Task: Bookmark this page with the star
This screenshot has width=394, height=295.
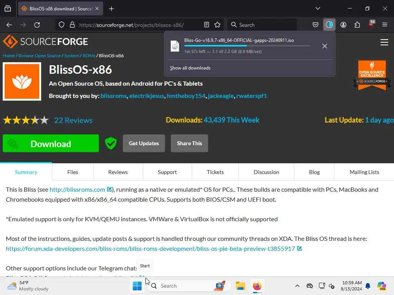Action: click(x=217, y=25)
